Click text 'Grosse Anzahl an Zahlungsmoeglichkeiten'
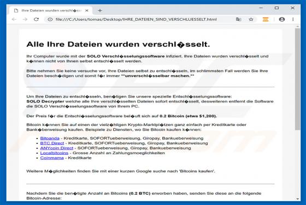This screenshot has width=306, height=205. (x=119, y=153)
